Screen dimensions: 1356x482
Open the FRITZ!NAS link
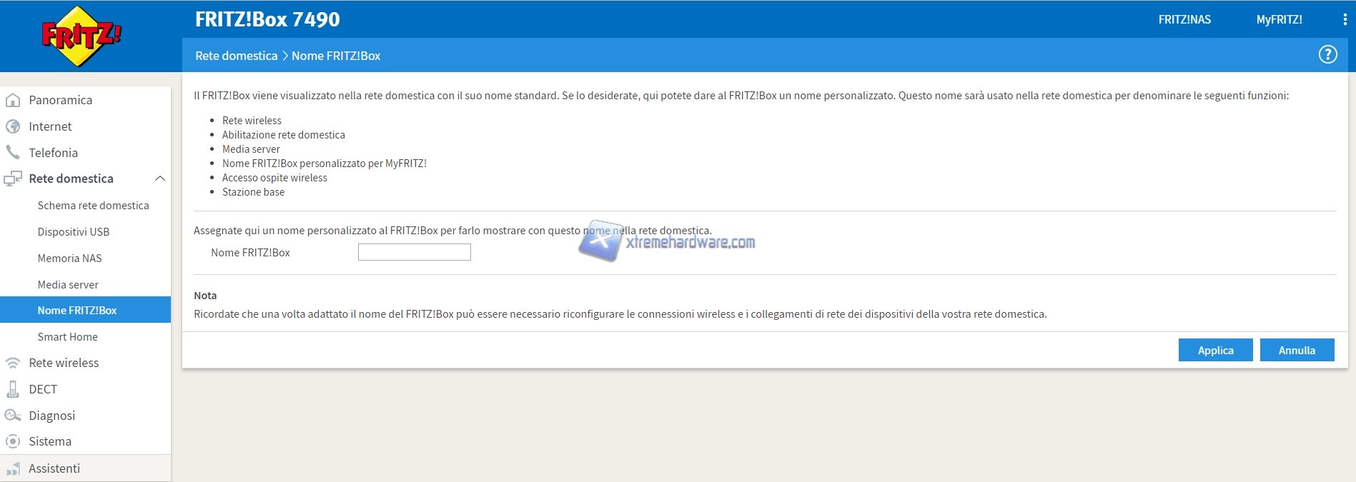[x=1184, y=19]
